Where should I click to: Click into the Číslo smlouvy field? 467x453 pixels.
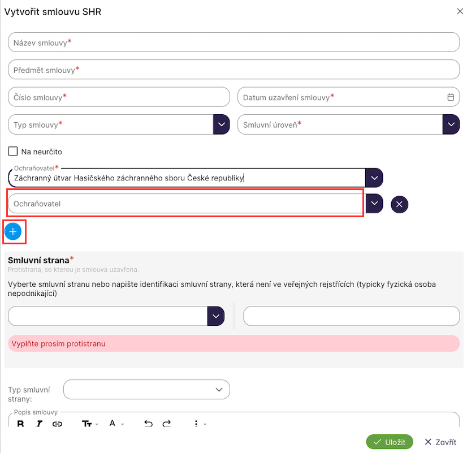click(119, 97)
